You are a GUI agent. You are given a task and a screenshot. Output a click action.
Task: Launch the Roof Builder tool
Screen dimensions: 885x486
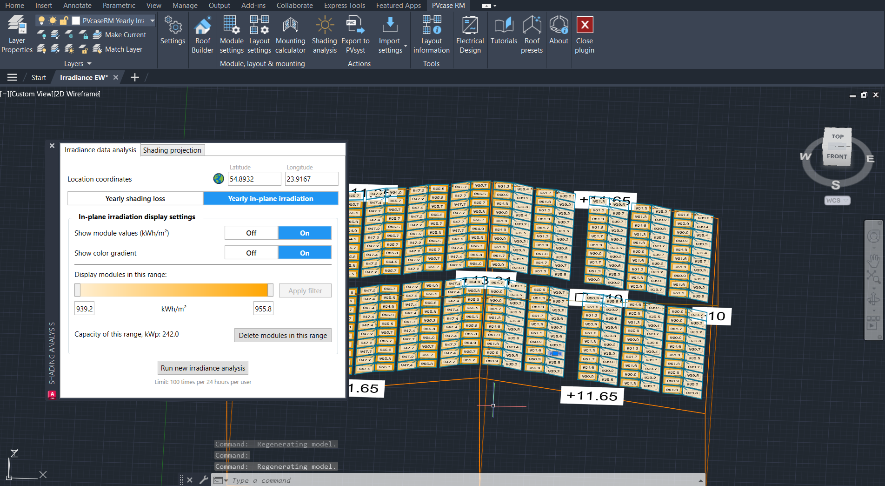point(202,34)
